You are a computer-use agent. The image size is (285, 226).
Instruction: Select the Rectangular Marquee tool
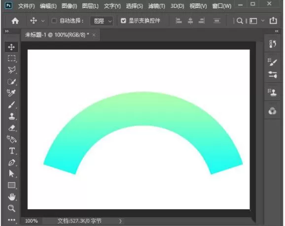(x=12, y=59)
